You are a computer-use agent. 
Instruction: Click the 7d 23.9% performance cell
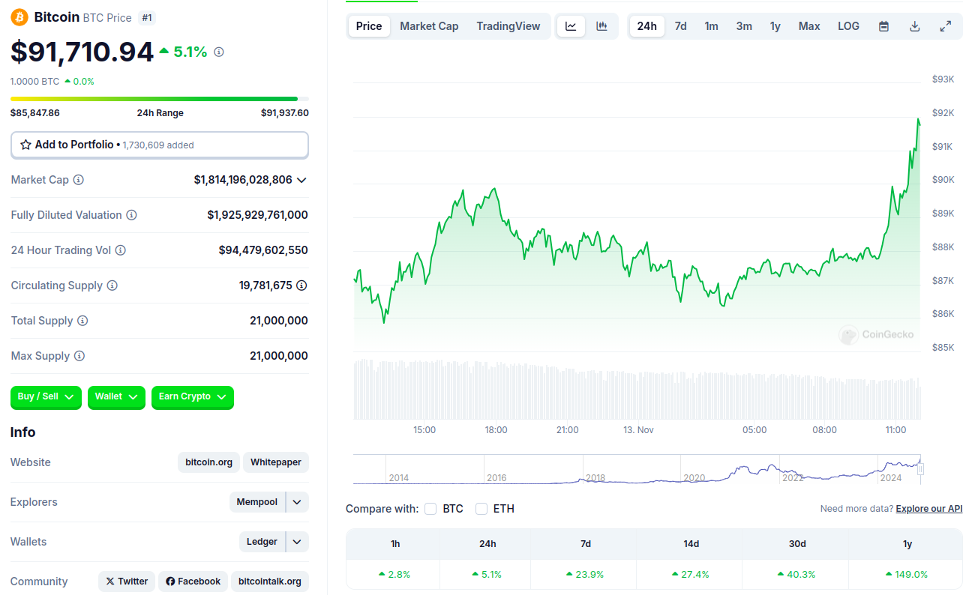pos(585,574)
